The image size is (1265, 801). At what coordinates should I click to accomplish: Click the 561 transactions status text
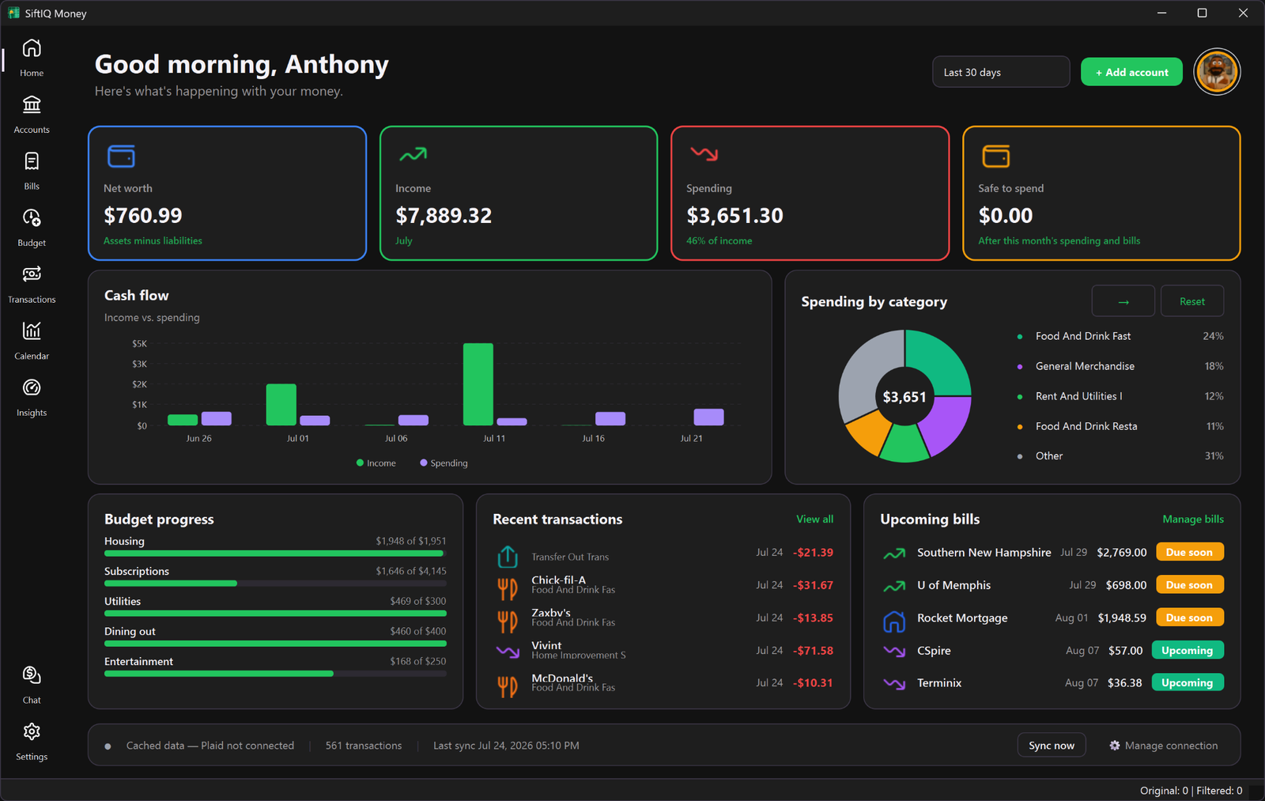[x=364, y=746]
